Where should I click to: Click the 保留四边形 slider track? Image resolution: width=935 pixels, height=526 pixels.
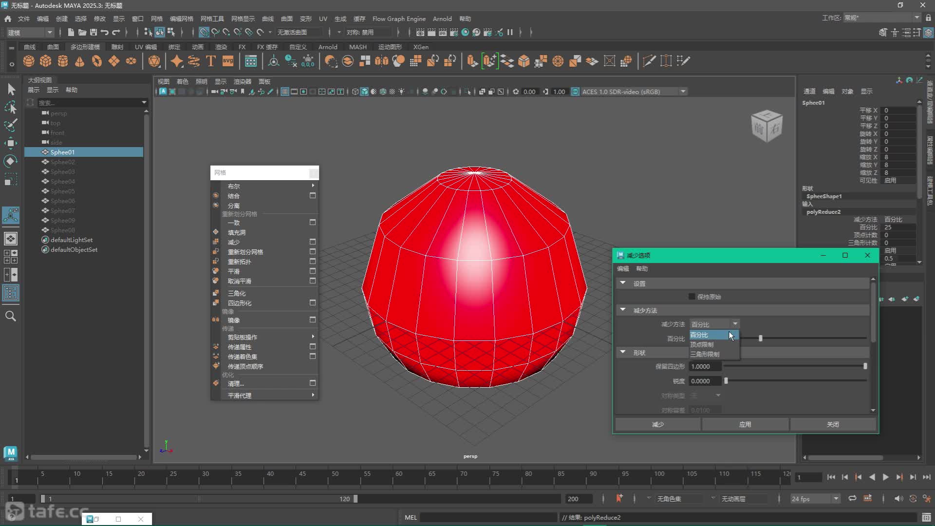pos(794,366)
